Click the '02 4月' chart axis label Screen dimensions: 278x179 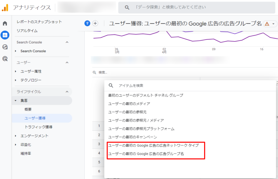point(164,51)
